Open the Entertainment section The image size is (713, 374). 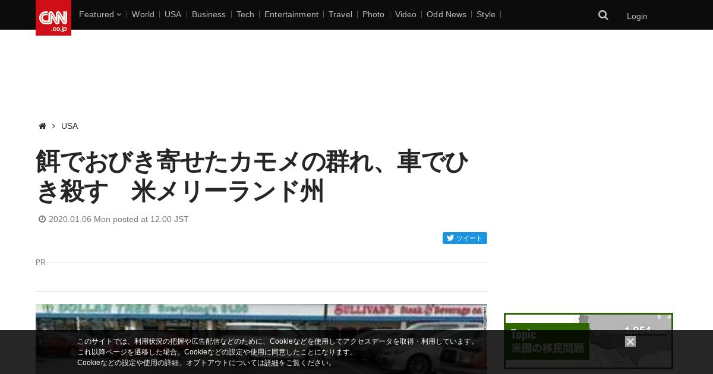[291, 14]
